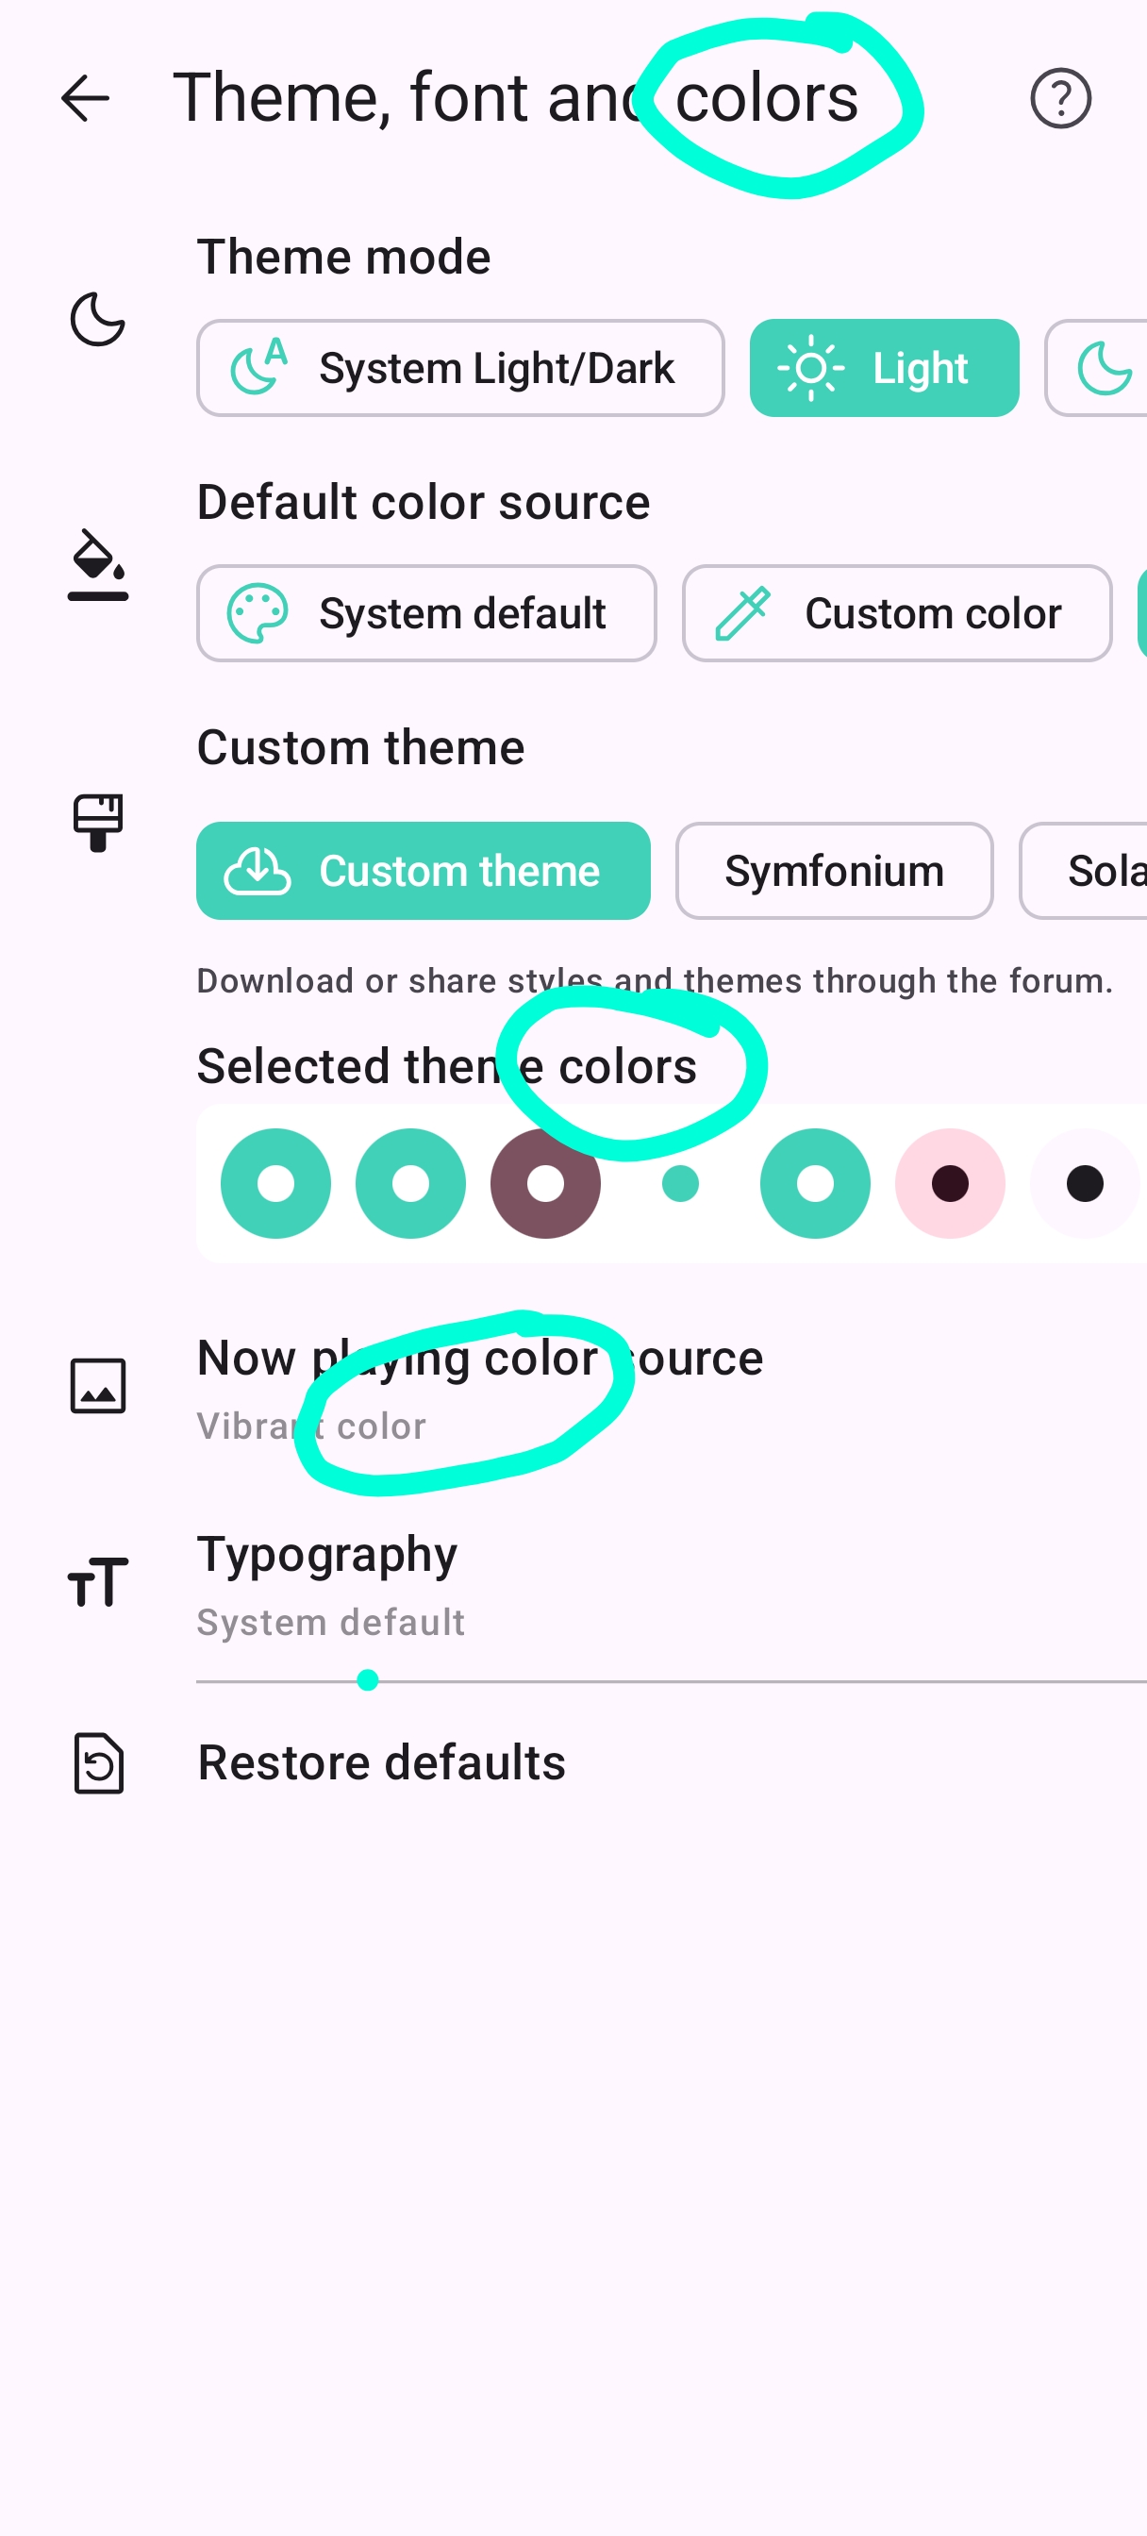
Task: Select the Custom theme chip
Action: coord(423,871)
